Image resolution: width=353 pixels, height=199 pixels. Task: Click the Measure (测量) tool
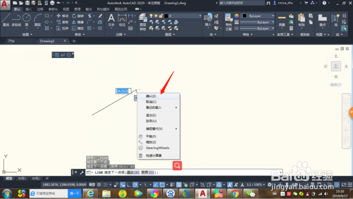tap(282, 21)
